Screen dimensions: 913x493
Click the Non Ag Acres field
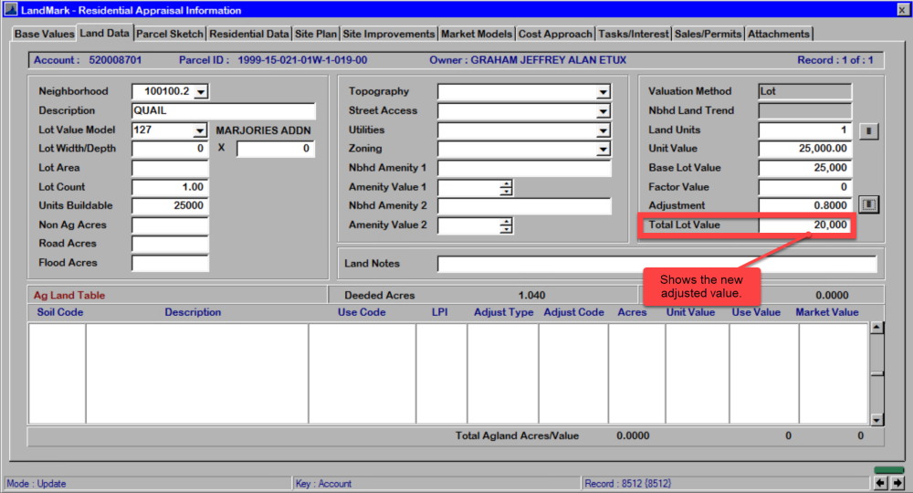click(x=170, y=225)
